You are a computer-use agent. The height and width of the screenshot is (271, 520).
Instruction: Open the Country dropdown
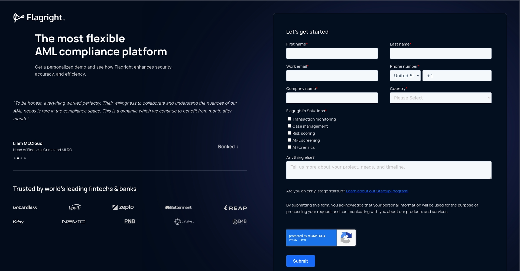click(440, 98)
